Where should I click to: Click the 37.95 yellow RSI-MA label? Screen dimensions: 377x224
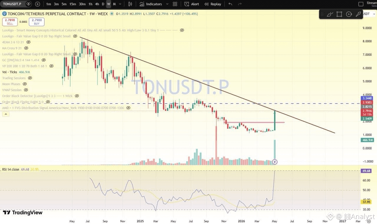click(x=366, y=202)
